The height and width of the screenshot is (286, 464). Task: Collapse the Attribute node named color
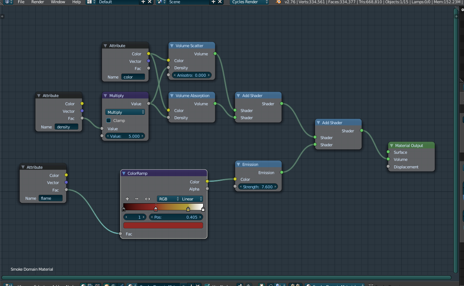tap(105, 46)
